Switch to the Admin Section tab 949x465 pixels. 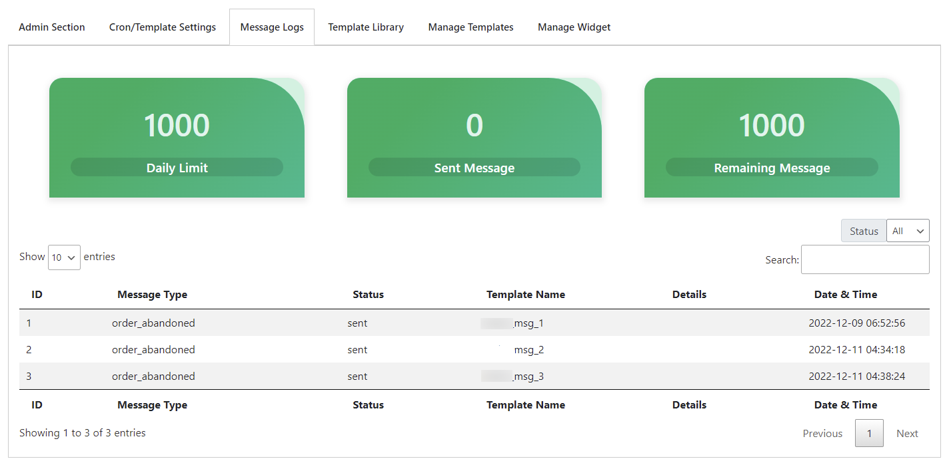pyautogui.click(x=51, y=27)
